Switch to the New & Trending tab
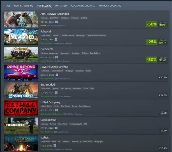This screenshot has height=152, width=172. click(x=24, y=6)
